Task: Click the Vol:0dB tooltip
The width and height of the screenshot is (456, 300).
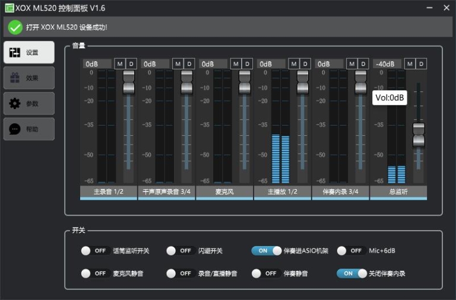Action: coord(389,98)
